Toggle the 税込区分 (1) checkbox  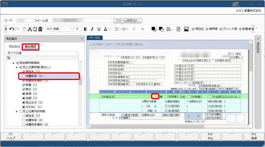pos(24,102)
